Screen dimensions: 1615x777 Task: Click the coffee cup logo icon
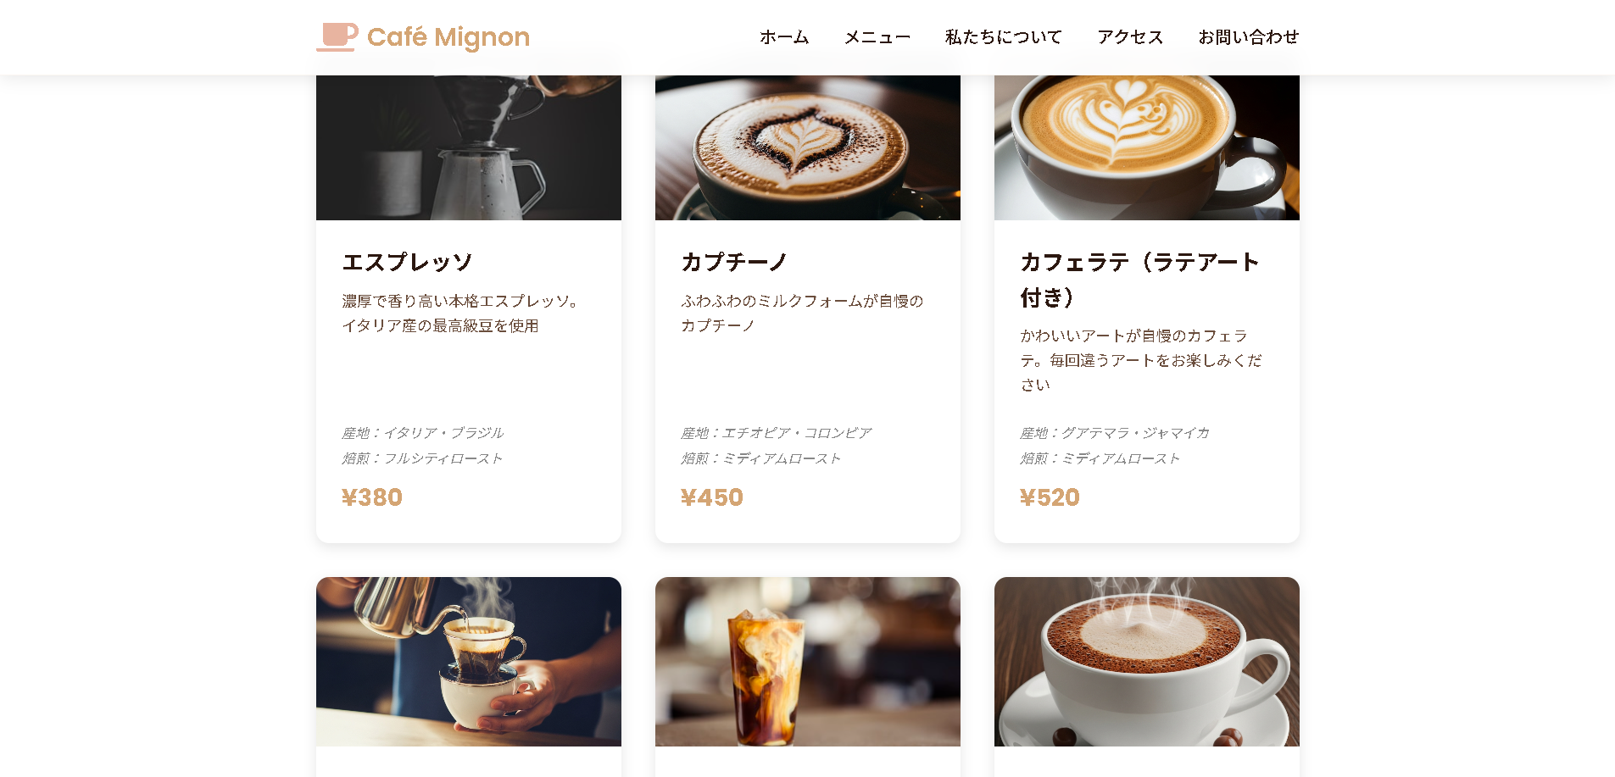pyautogui.click(x=337, y=37)
